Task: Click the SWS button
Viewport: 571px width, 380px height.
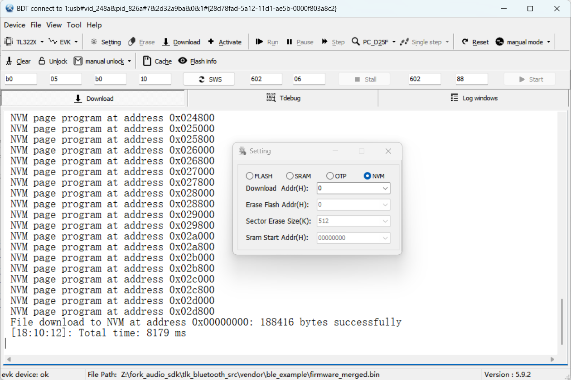Action: click(x=209, y=79)
